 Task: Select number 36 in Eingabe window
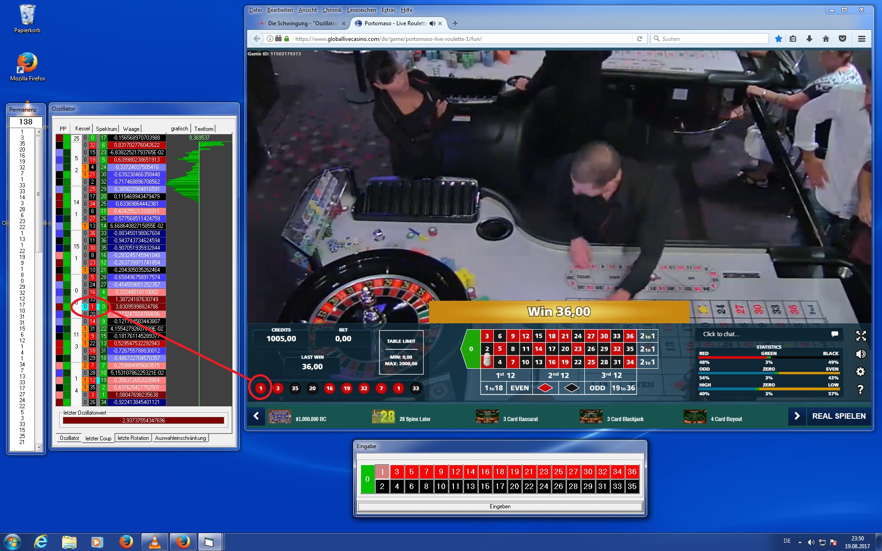pyautogui.click(x=632, y=472)
